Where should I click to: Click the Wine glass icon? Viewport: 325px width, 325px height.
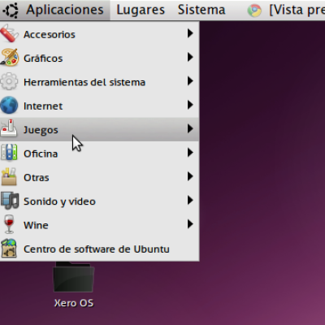pyautogui.click(x=9, y=224)
